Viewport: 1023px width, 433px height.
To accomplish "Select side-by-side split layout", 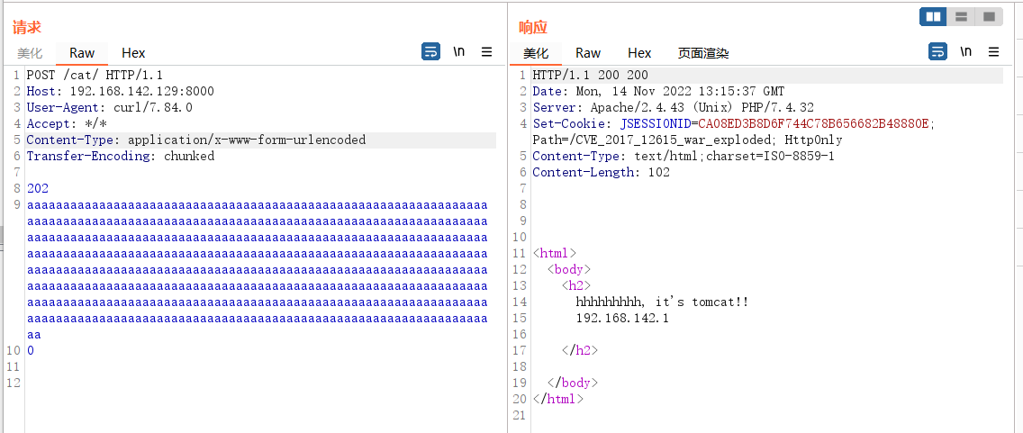I will (934, 17).
